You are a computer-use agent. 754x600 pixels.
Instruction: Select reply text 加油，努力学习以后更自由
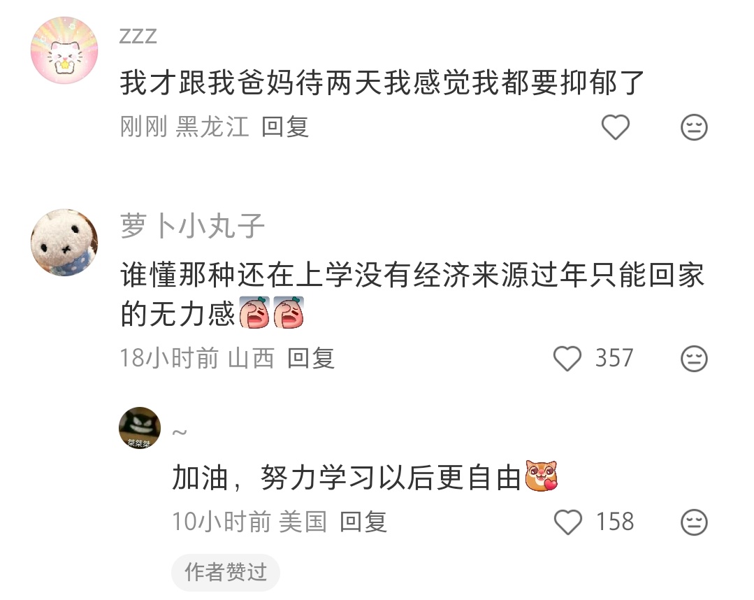click(347, 478)
